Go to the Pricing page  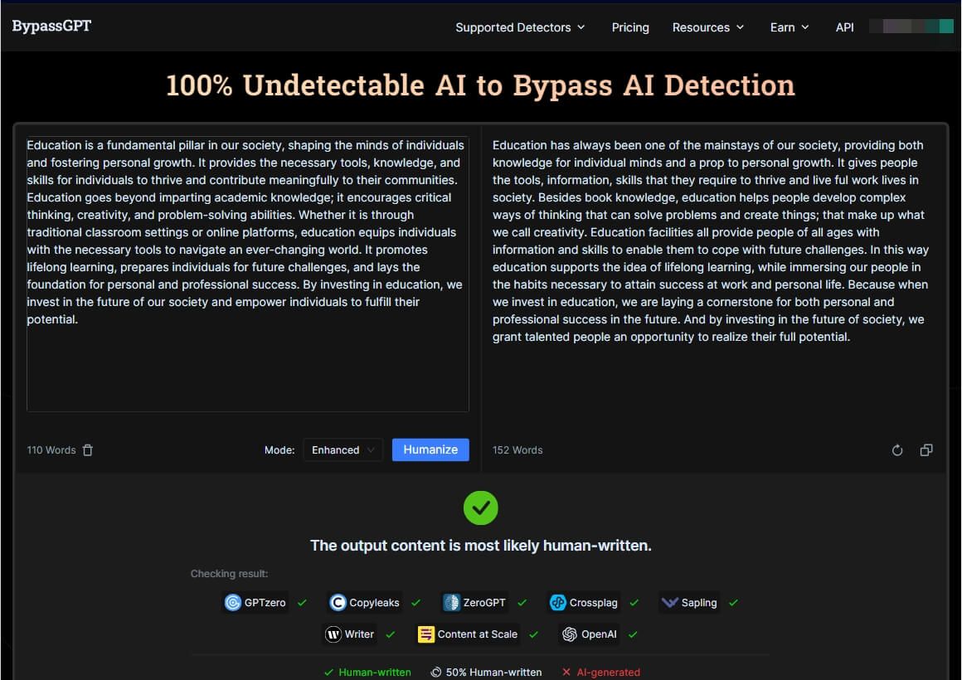pyautogui.click(x=630, y=27)
